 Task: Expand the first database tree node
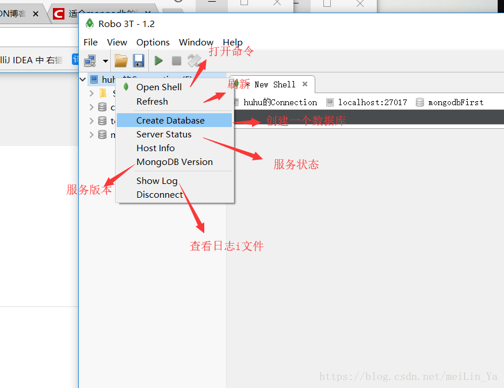point(91,107)
